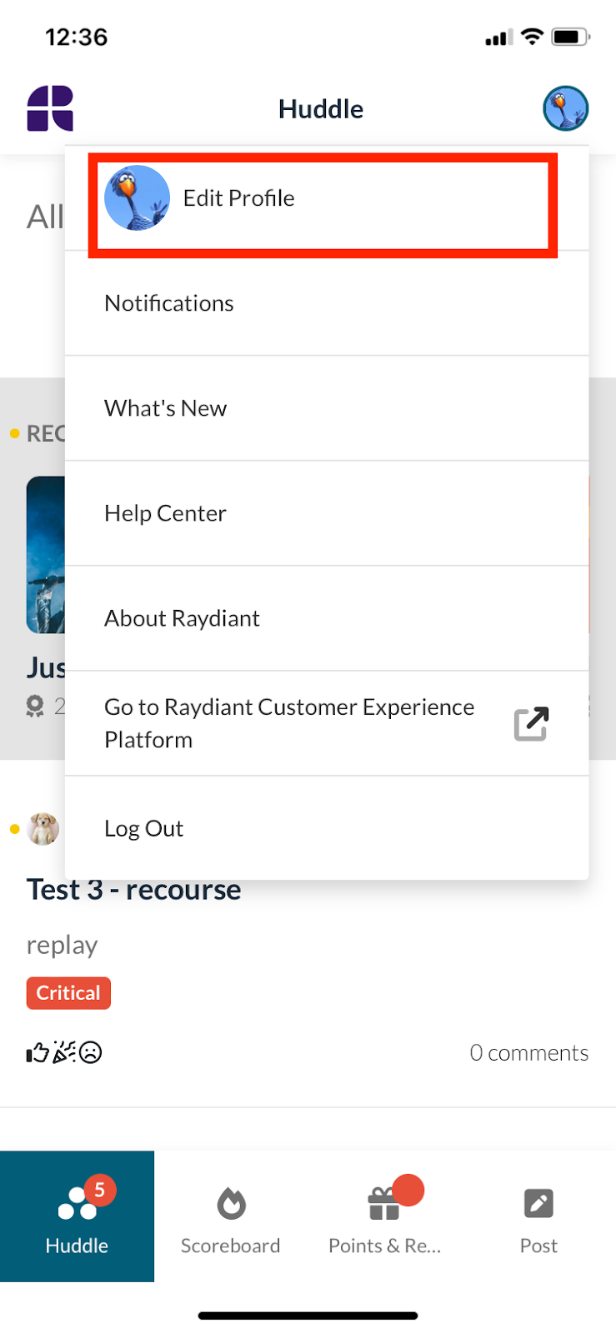
Task: Tap the thumbs up reaction icon
Action: (38, 1053)
